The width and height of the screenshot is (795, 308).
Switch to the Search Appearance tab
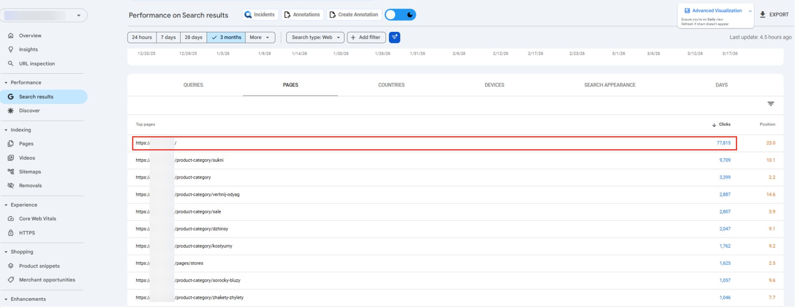(610, 85)
